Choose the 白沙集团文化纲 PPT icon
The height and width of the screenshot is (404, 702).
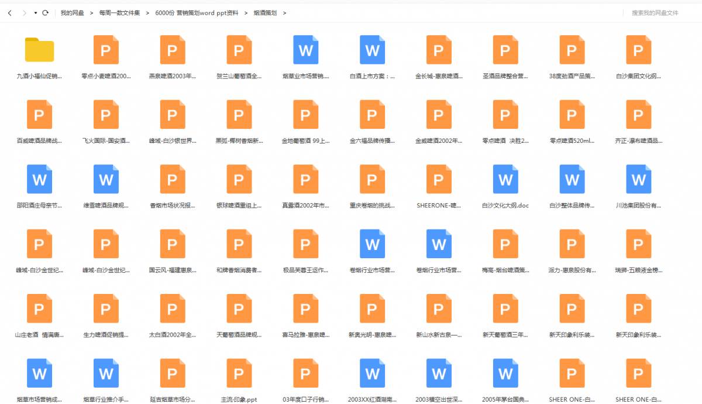pos(639,50)
